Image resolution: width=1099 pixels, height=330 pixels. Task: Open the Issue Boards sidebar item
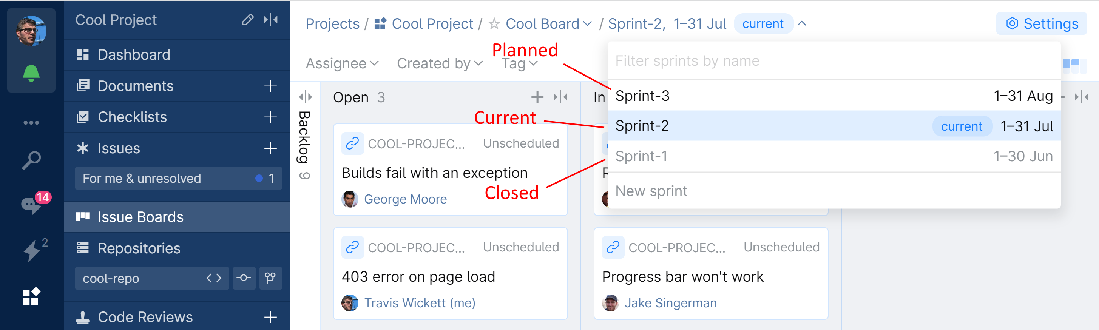pos(140,217)
